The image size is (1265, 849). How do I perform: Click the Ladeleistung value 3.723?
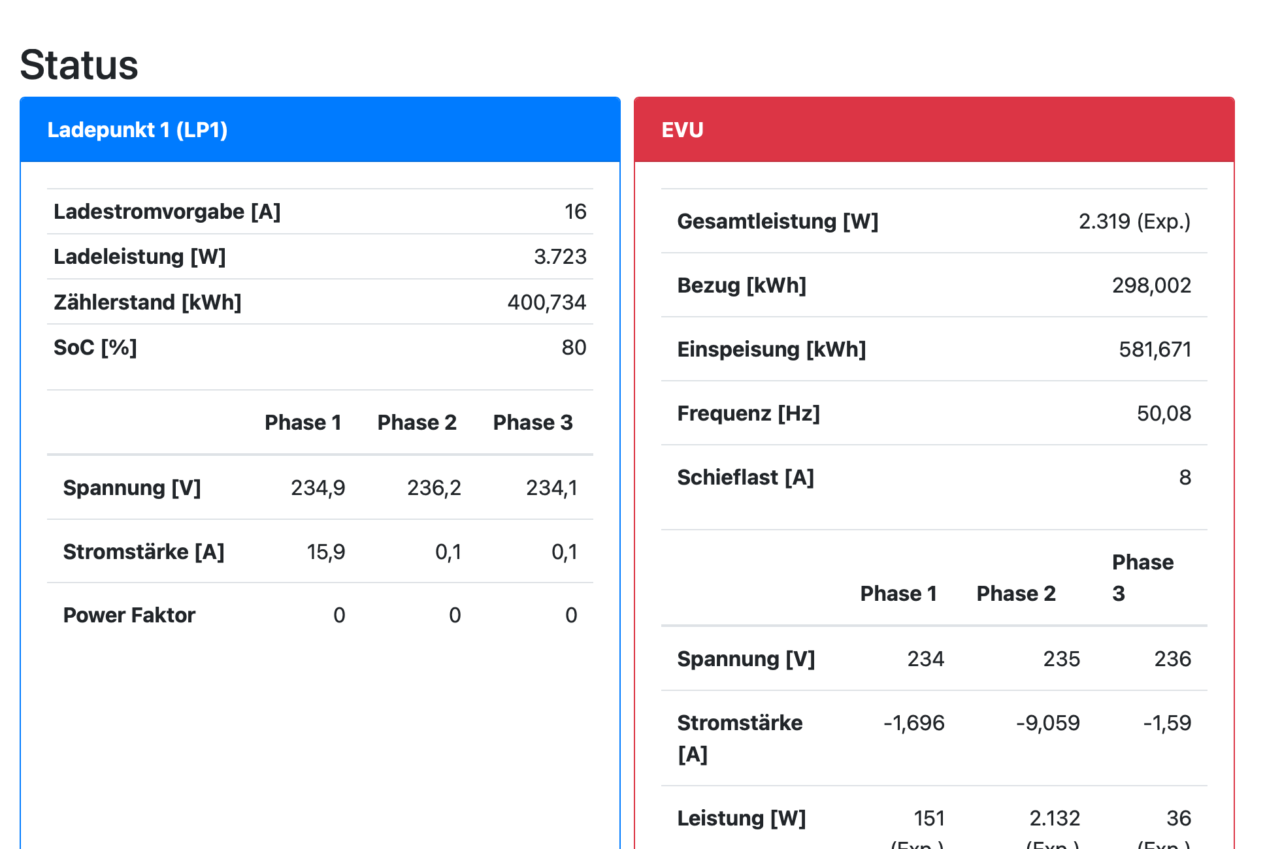click(x=560, y=257)
